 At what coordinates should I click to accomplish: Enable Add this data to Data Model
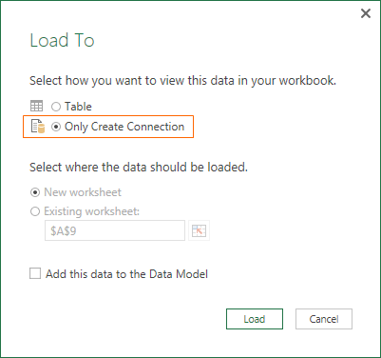point(35,273)
